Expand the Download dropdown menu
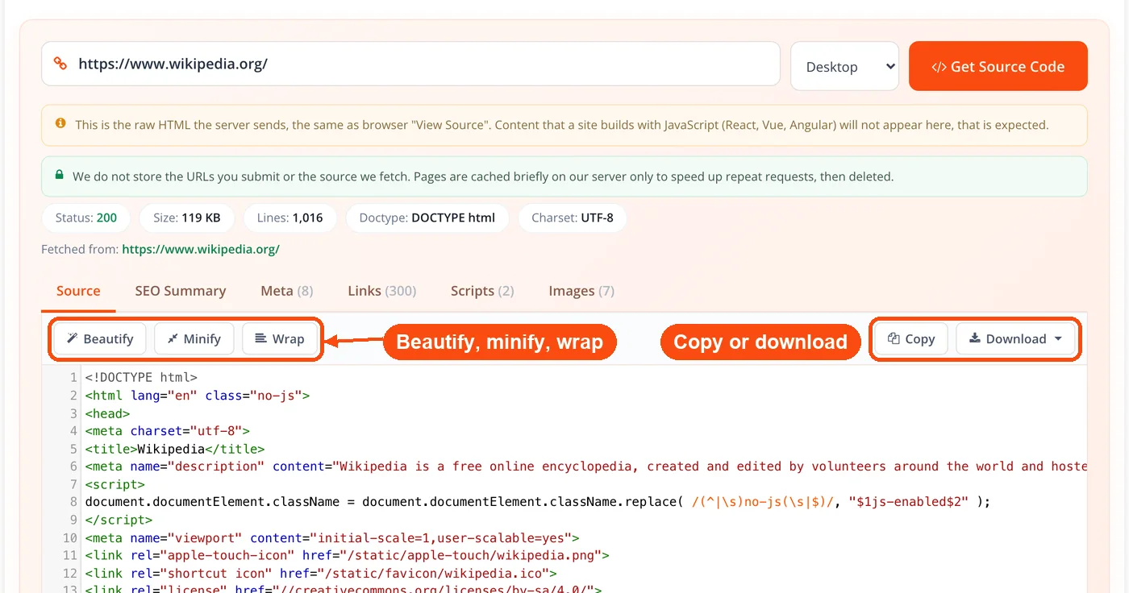 coord(1016,339)
